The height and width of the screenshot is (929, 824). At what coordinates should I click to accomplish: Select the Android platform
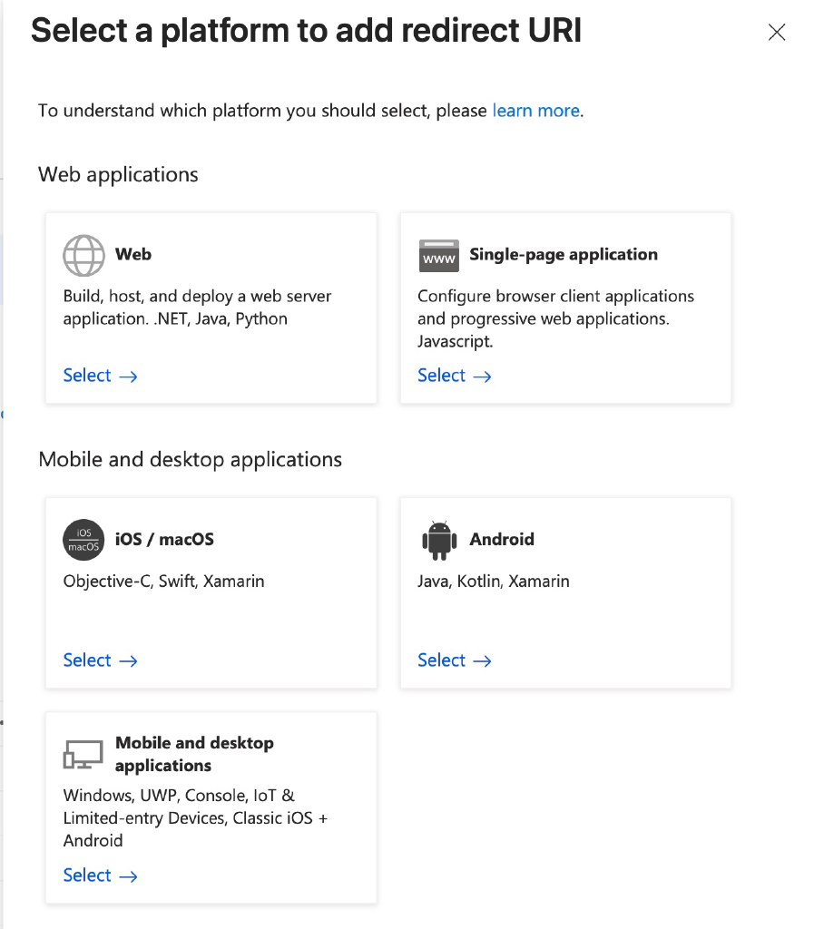tap(455, 660)
